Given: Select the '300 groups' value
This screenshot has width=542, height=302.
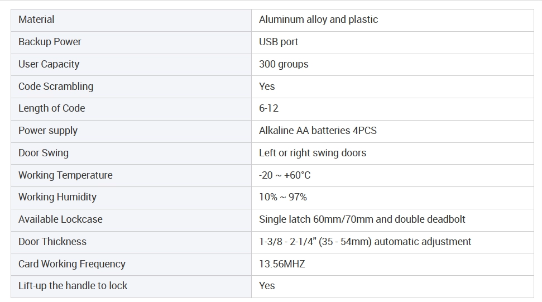Looking at the screenshot, I should 284,64.
